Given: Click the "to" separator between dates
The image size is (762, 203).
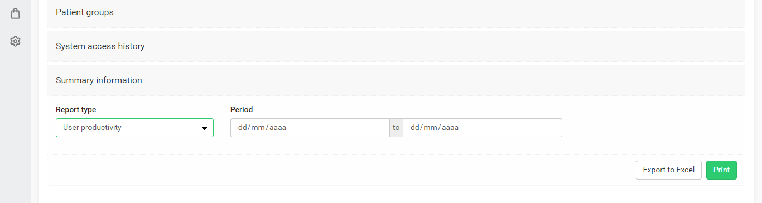Looking at the screenshot, I should point(396,128).
